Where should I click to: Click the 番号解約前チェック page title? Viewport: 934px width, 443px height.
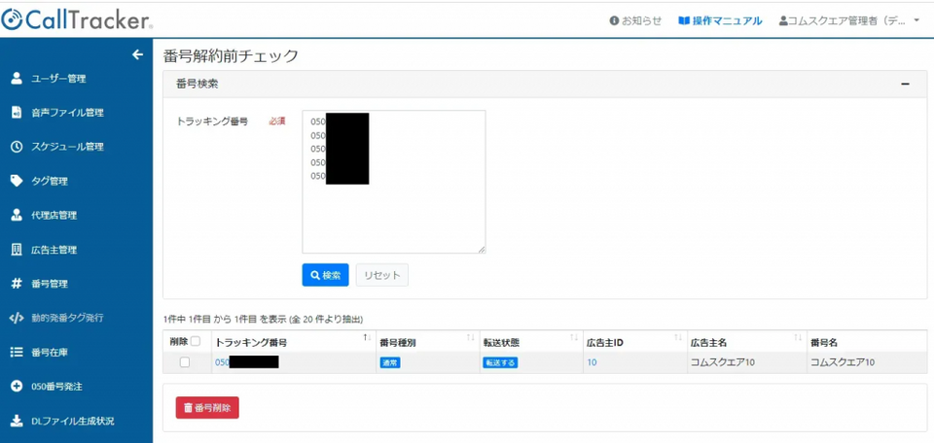(x=231, y=56)
